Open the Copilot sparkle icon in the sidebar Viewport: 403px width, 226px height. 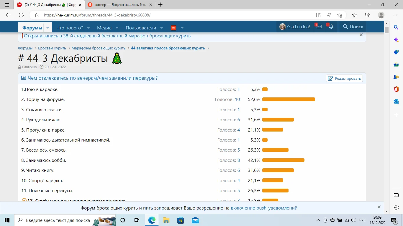tap(396, 40)
